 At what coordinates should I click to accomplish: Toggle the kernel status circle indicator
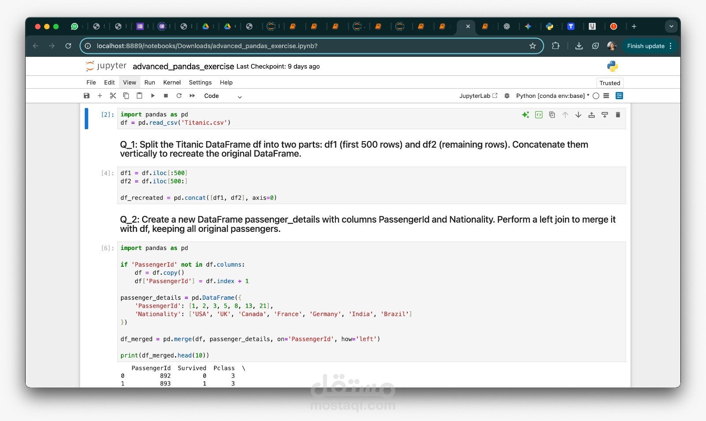coord(597,96)
